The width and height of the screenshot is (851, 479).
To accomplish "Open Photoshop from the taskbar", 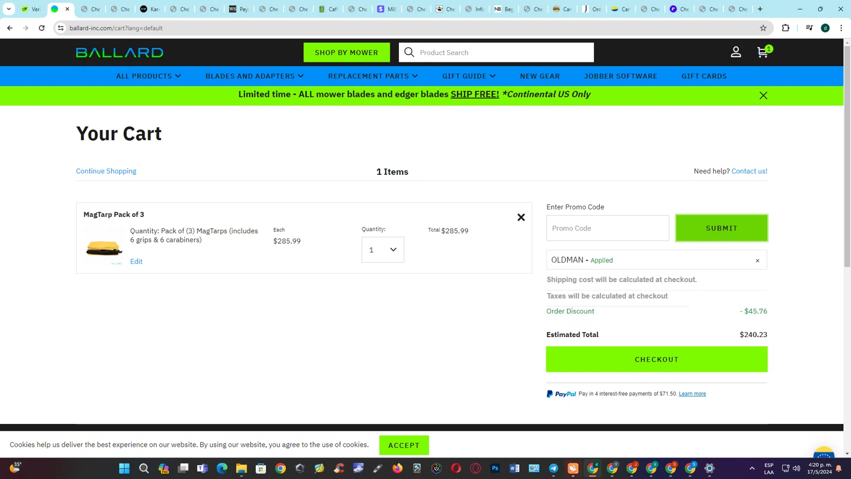I will click(495, 468).
